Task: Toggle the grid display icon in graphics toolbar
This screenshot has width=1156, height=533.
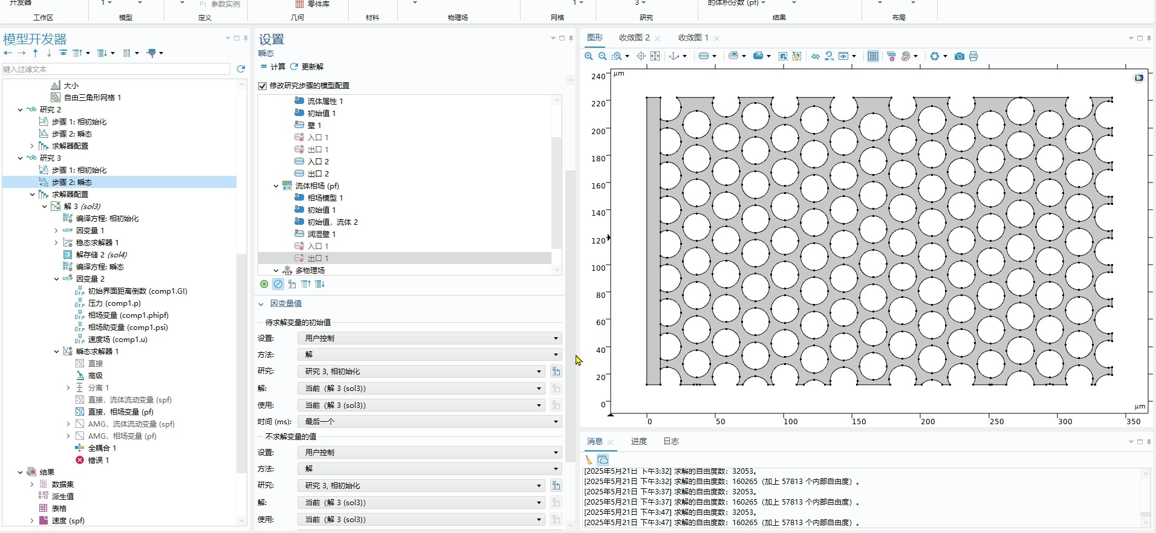Action: (x=872, y=56)
